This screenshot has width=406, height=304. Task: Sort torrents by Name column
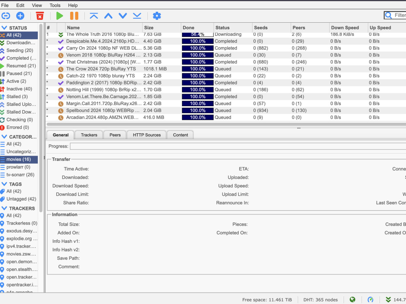[104, 28]
